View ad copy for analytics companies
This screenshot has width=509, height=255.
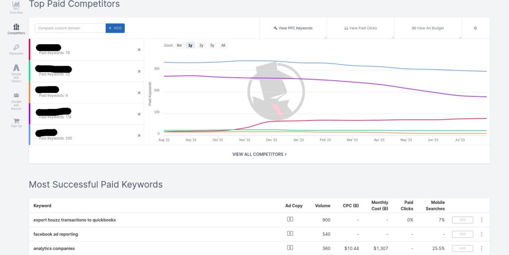290,248
